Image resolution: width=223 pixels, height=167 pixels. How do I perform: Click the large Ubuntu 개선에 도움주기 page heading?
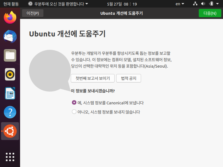tap(67, 34)
